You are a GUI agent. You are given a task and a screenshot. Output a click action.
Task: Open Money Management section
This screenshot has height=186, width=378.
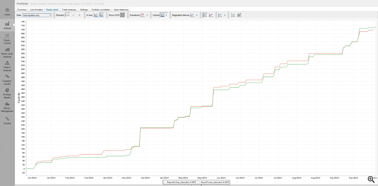(7, 107)
